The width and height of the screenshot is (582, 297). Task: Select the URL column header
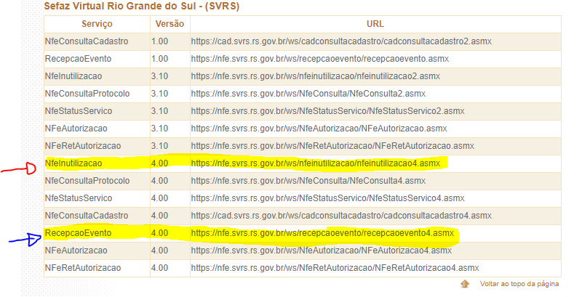tap(375, 24)
